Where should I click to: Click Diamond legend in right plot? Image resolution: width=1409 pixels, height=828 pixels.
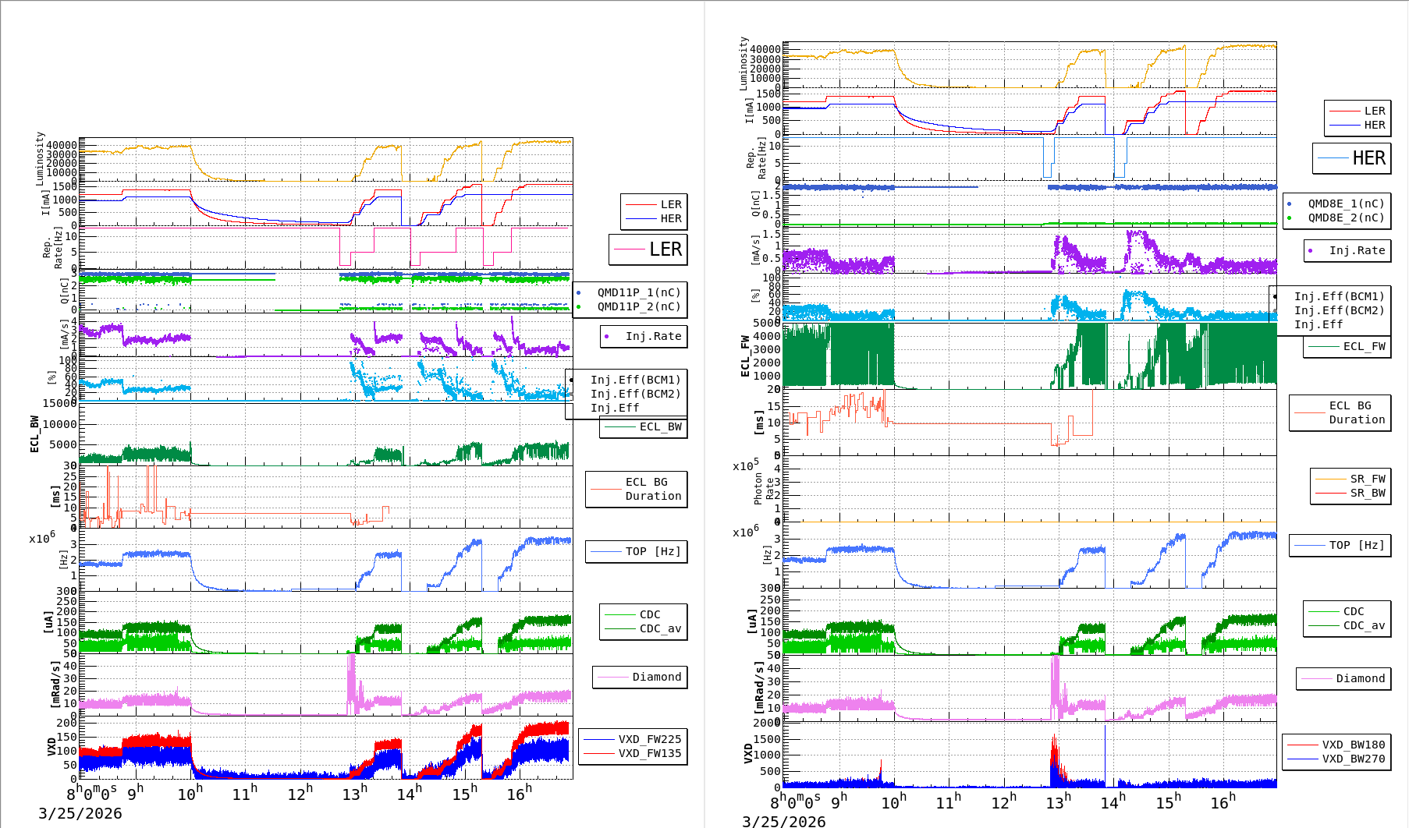1360,678
